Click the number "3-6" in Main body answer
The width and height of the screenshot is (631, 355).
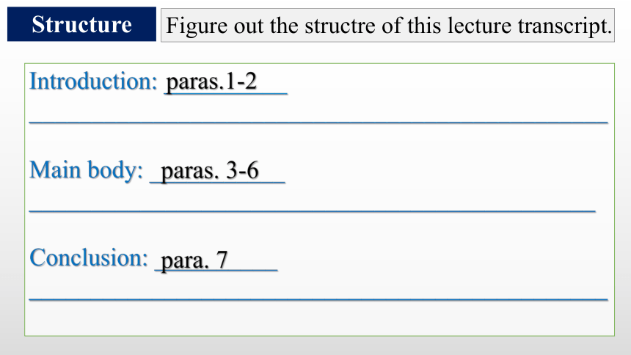click(x=242, y=170)
